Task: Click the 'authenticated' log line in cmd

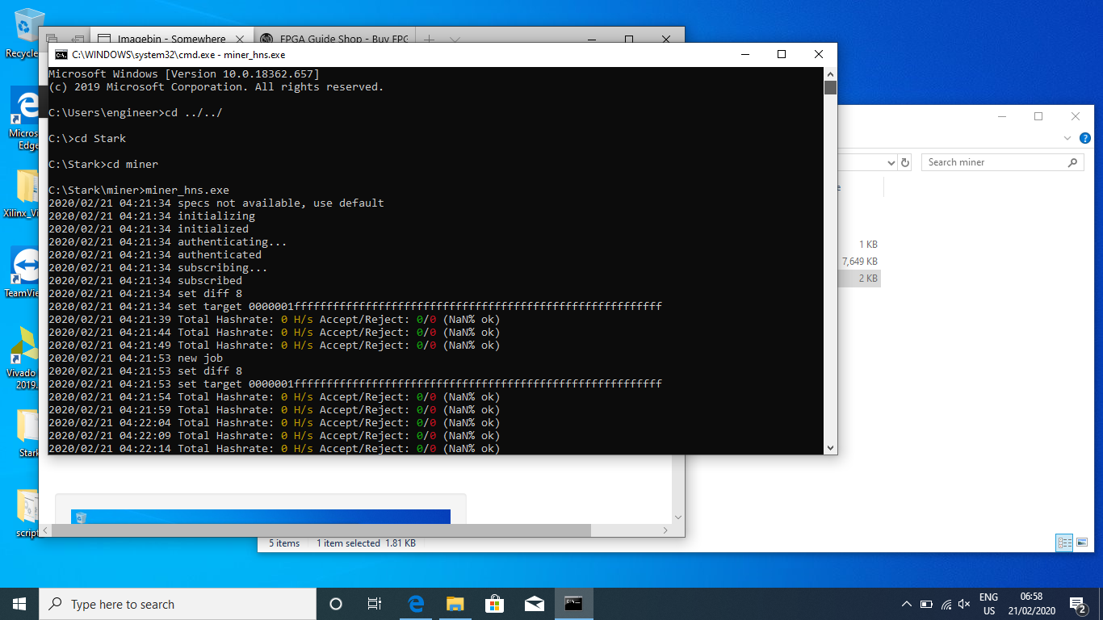Action: [x=155, y=254]
